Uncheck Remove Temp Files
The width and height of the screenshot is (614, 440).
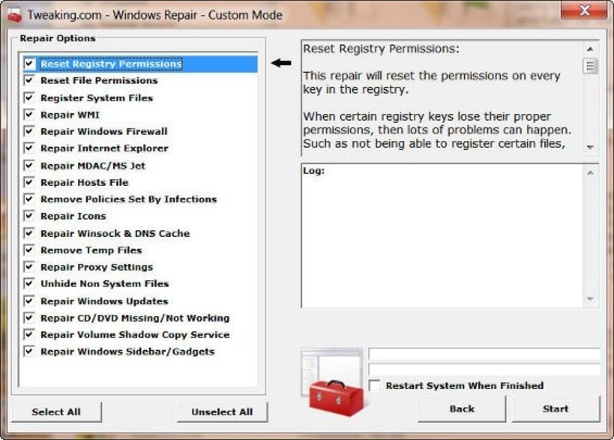tap(30, 249)
